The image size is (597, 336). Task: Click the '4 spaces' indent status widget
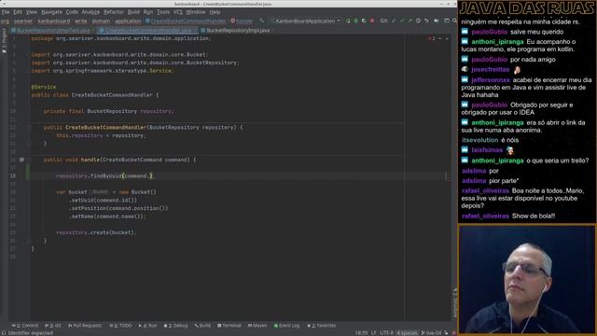407,333
